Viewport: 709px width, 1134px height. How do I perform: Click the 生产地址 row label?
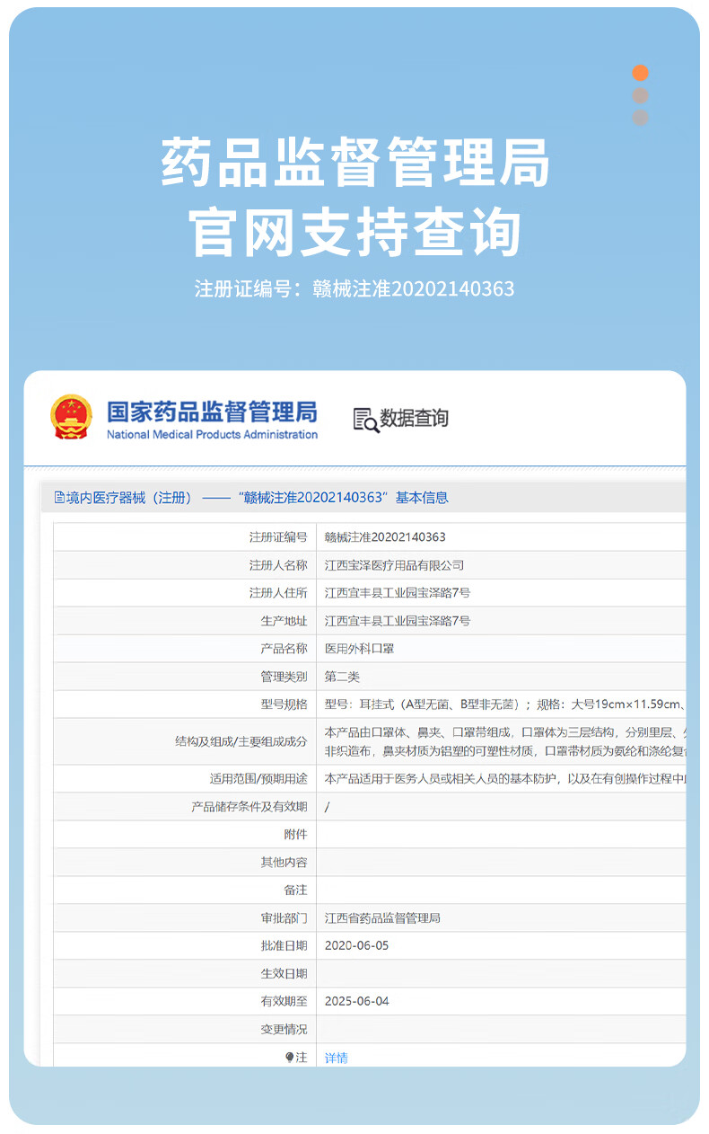[284, 621]
